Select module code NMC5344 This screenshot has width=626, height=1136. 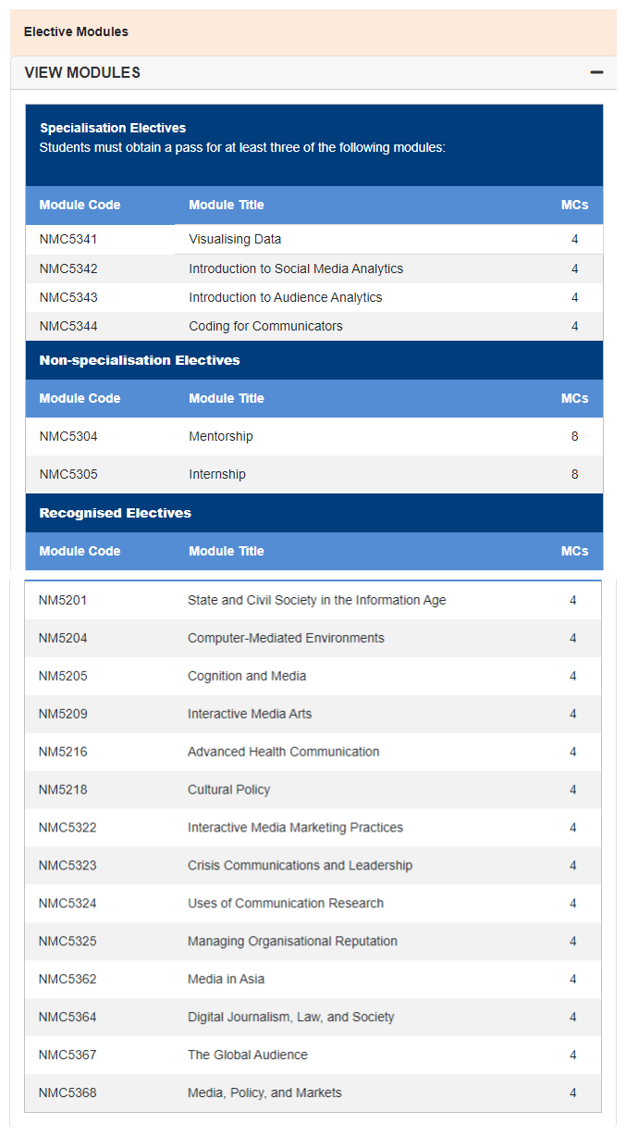click(x=68, y=326)
